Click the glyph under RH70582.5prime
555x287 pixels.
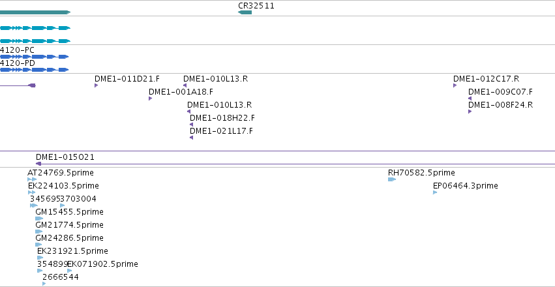pos(392,179)
